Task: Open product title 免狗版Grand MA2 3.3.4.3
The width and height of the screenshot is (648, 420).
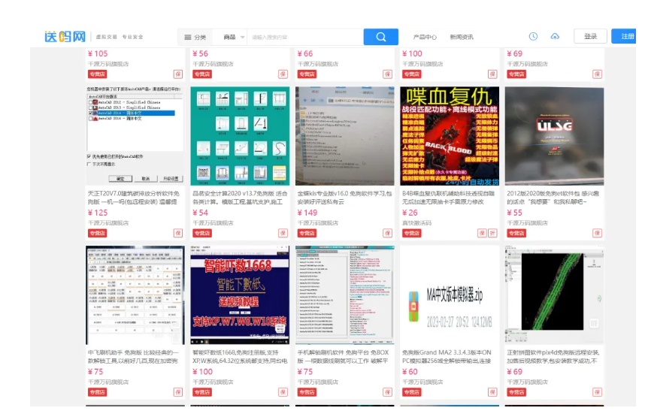Action: (447, 356)
